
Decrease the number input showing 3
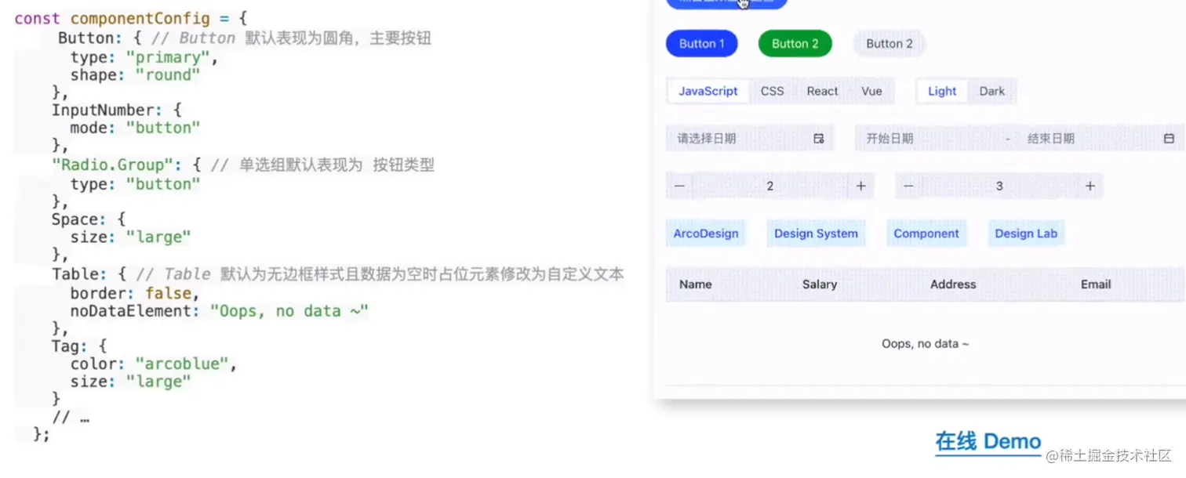(908, 186)
